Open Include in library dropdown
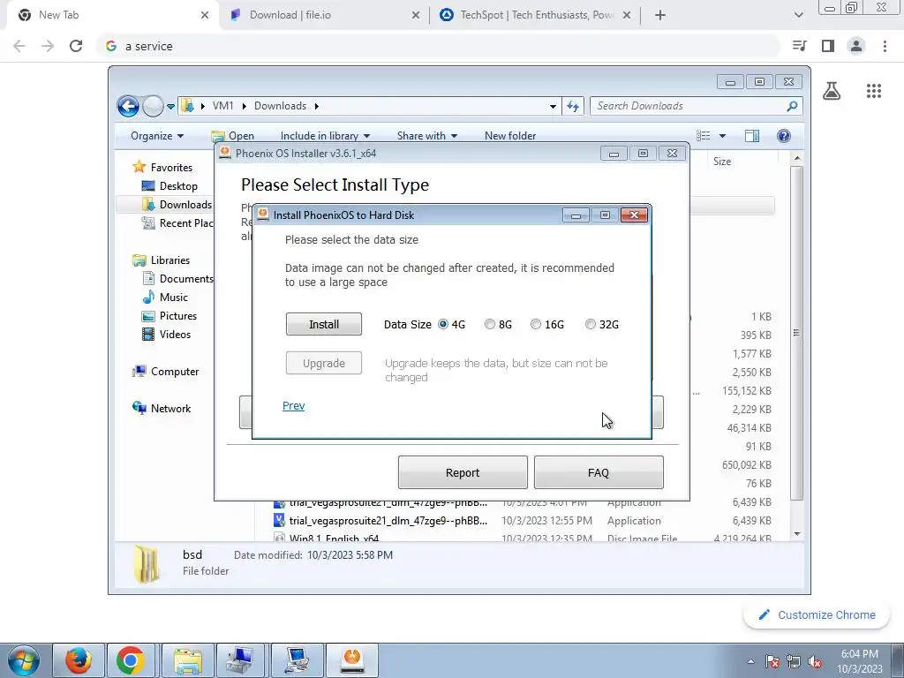This screenshot has width=904, height=678. click(x=325, y=136)
